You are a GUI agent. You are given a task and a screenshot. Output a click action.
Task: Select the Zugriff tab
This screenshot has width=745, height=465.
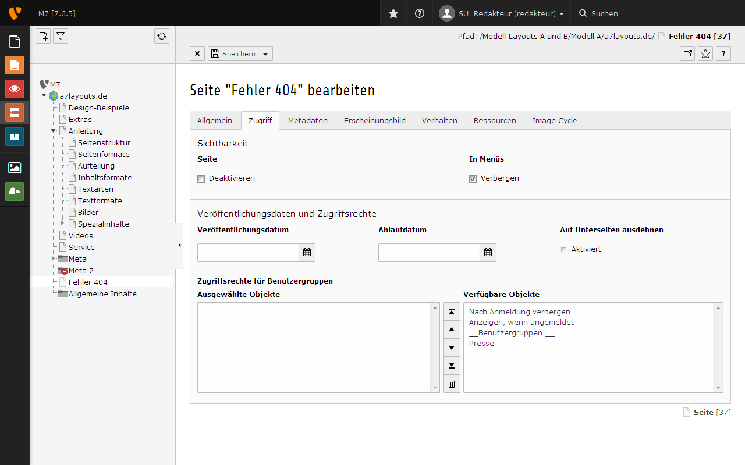coord(260,120)
